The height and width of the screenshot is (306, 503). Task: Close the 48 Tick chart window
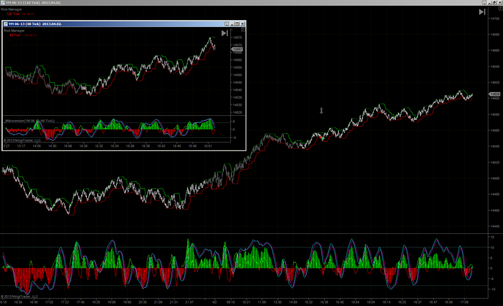click(243, 24)
